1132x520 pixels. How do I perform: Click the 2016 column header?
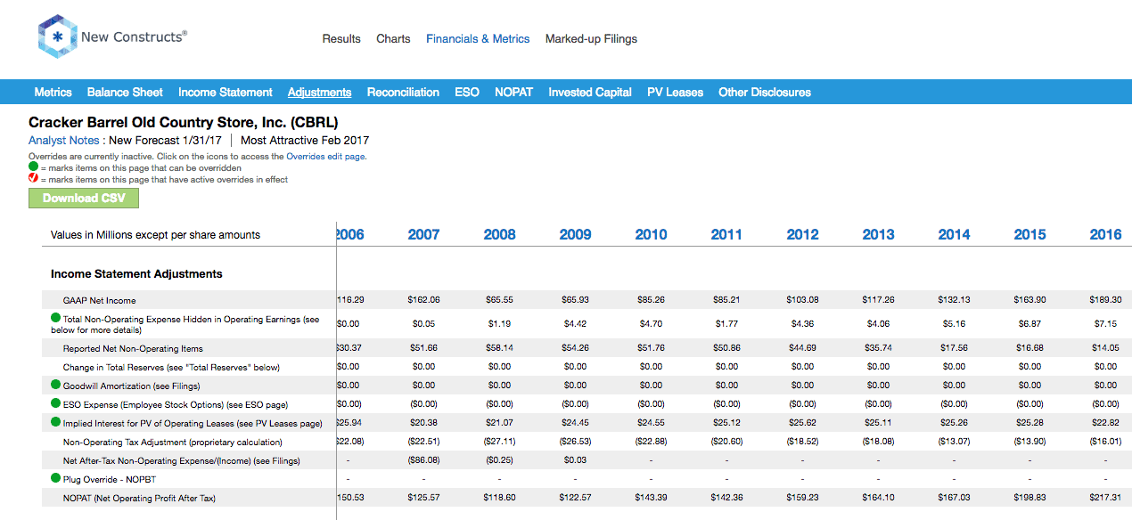coord(1105,234)
